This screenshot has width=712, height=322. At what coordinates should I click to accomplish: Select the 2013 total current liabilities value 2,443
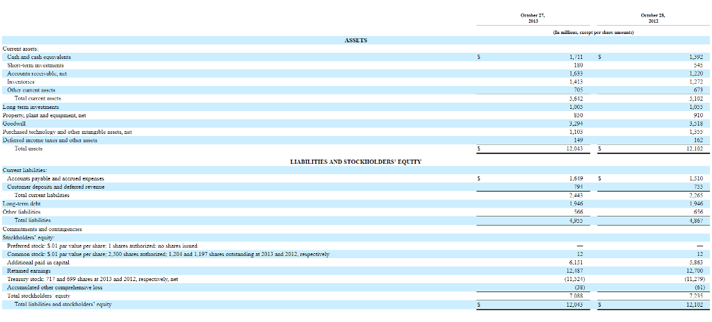576,195
